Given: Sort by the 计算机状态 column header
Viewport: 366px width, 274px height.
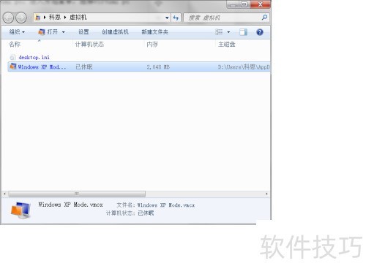Looking at the screenshot, I should pos(89,45).
